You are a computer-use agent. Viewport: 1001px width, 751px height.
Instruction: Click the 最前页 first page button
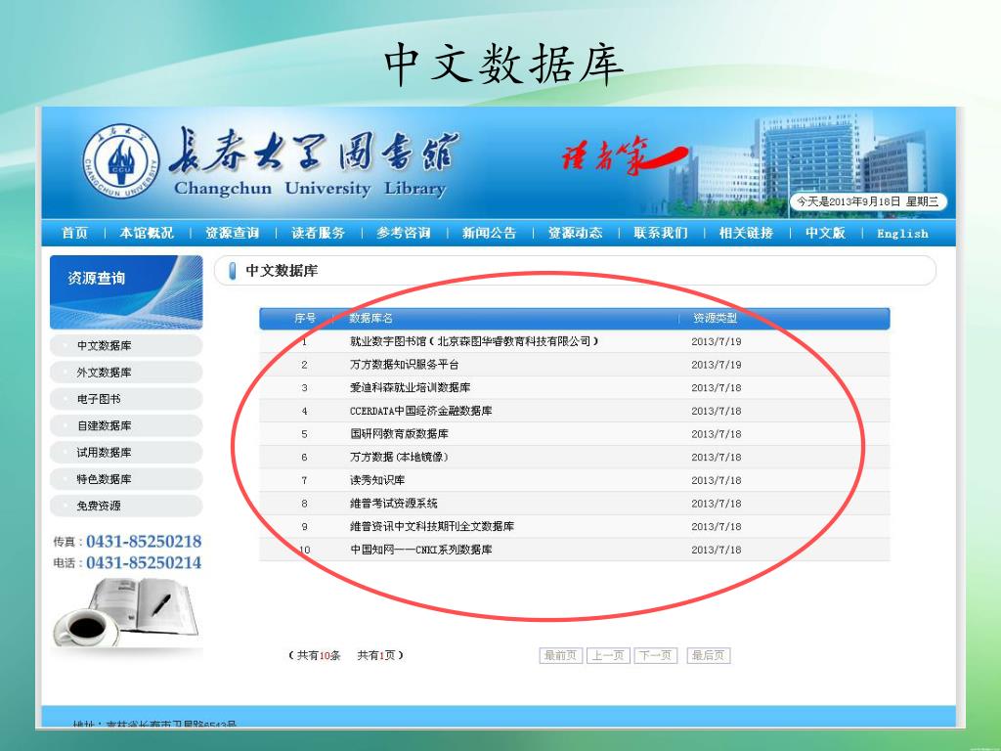click(x=560, y=655)
